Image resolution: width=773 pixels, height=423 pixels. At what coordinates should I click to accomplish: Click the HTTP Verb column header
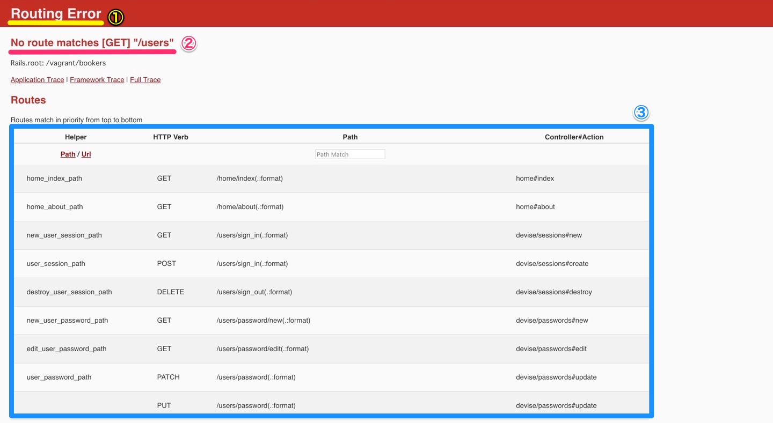(170, 137)
